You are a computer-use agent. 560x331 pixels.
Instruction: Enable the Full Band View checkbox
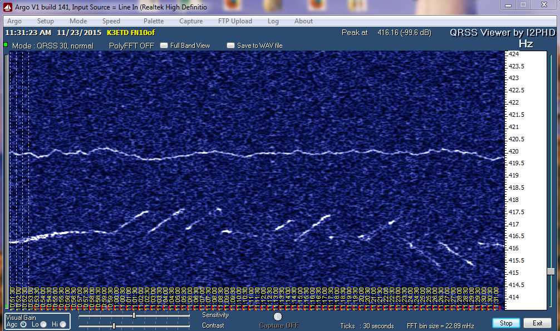click(x=164, y=46)
